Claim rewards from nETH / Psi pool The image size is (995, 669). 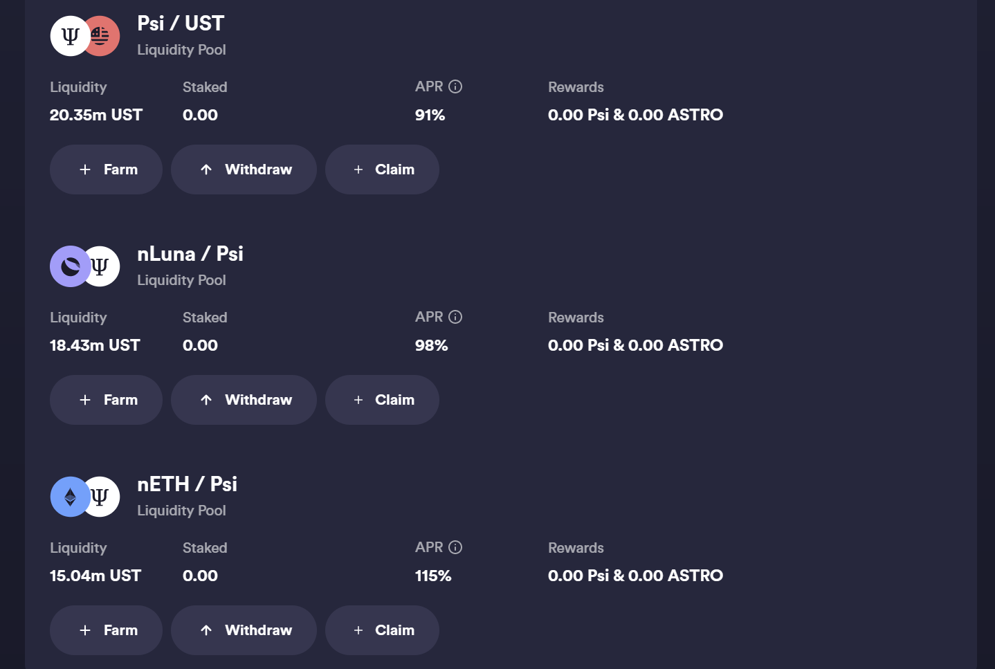click(382, 630)
